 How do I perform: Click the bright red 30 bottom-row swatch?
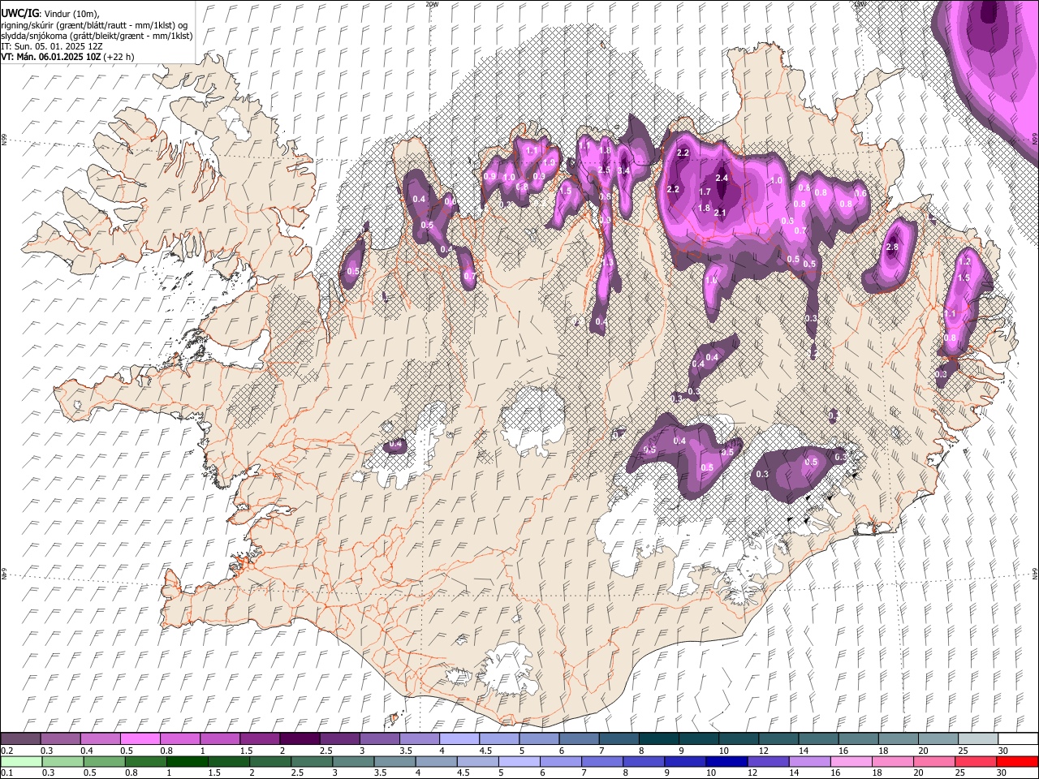[1016, 761]
